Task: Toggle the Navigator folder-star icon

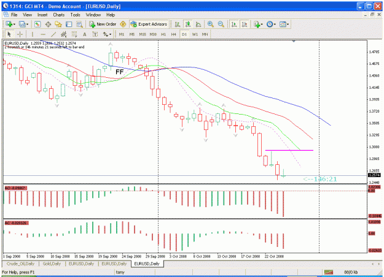Action: point(58,24)
